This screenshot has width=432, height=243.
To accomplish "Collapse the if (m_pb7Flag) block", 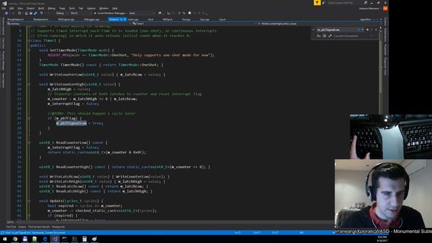I will (x=28, y=118).
